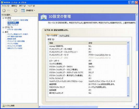This screenshot has height=109, width=139.
Task: Click the 機能 column header
Action: tap(68, 43)
